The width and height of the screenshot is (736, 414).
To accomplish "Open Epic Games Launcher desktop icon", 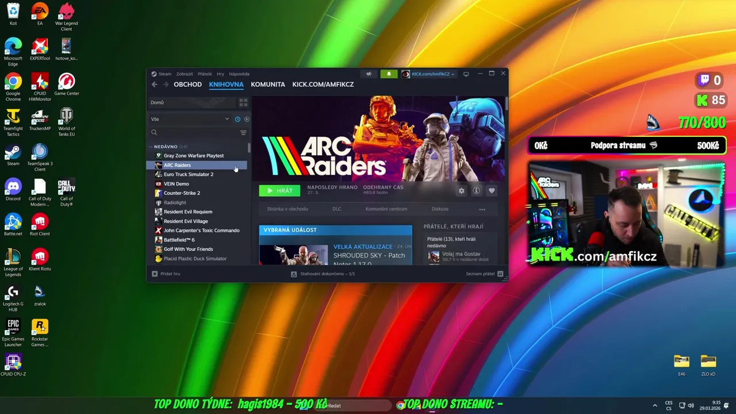I will pos(13,333).
